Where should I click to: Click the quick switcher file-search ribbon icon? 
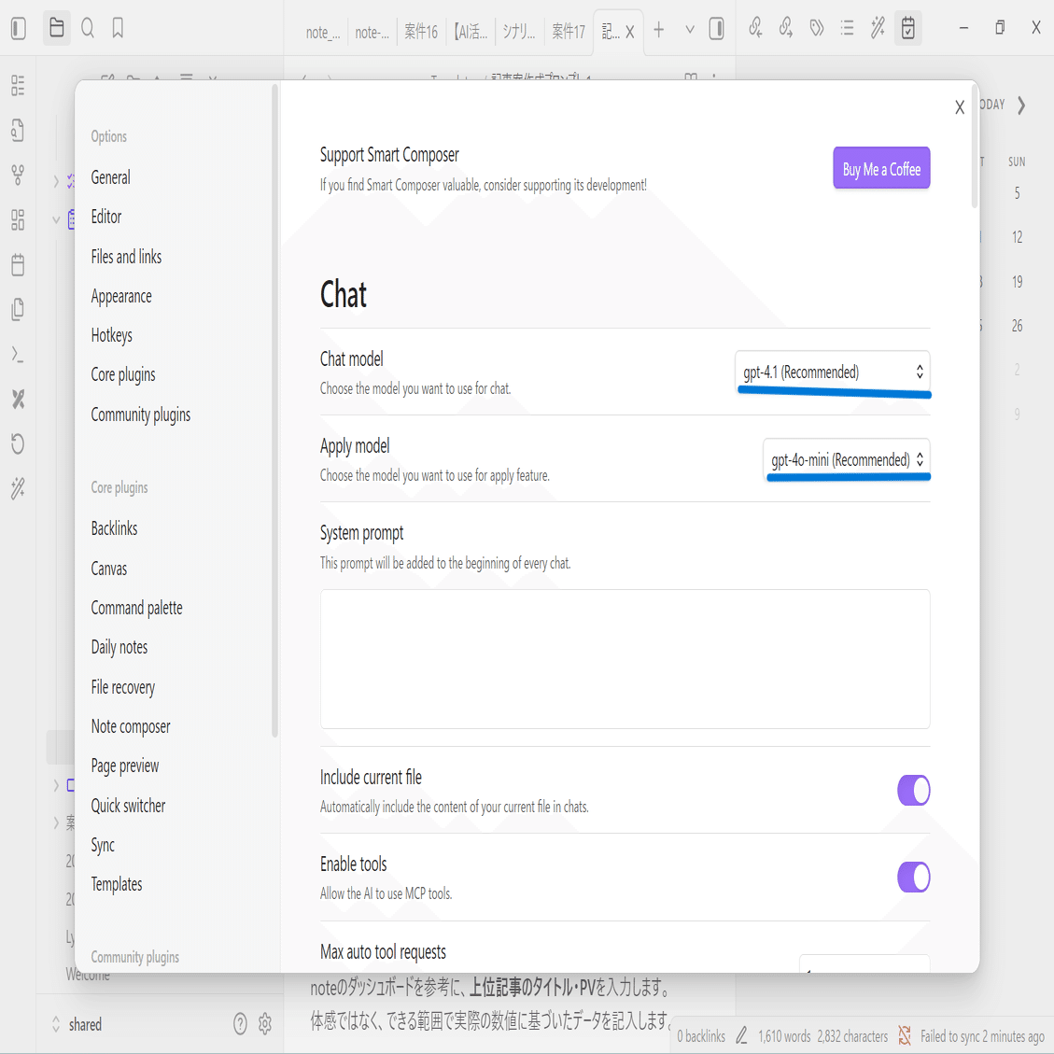(18, 131)
